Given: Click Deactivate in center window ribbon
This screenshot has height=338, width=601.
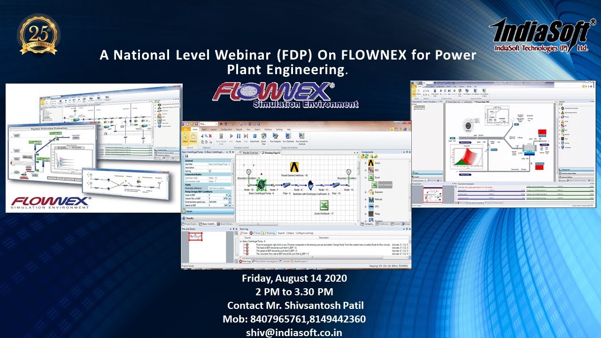Looking at the screenshot, I should (254, 138).
